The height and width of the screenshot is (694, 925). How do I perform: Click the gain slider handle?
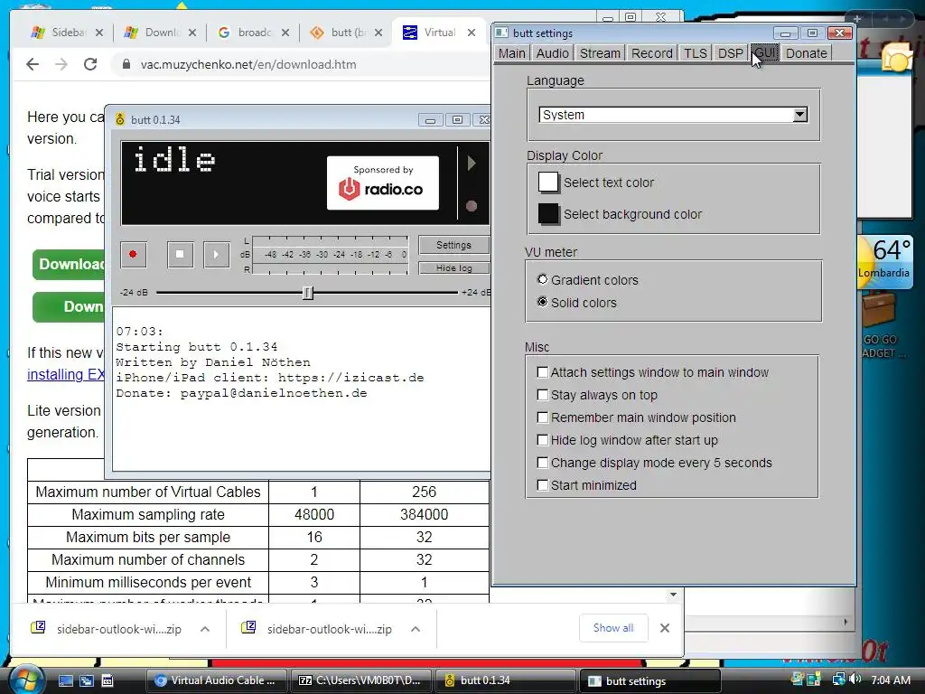pos(307,293)
